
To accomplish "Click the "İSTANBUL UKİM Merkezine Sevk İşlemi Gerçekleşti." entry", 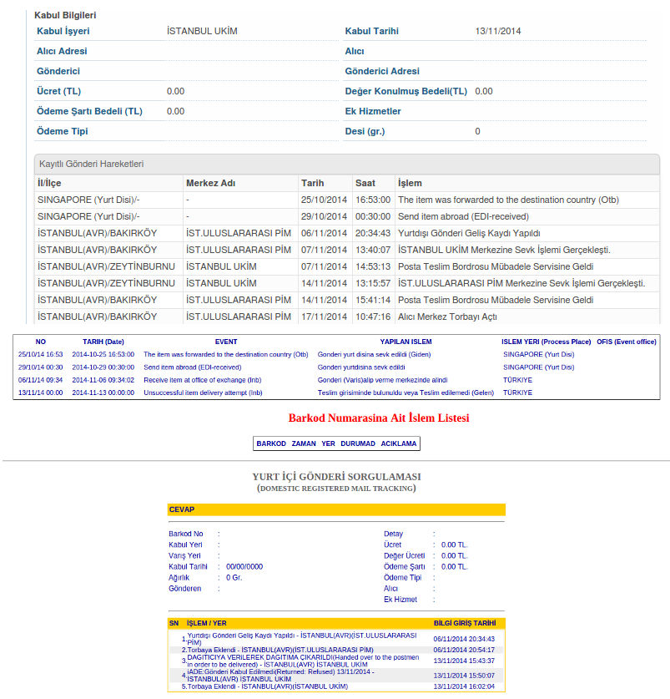I will point(504,250).
